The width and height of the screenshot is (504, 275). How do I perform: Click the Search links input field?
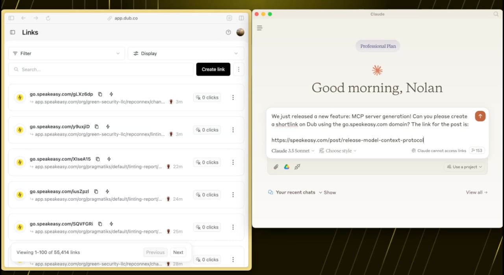[101, 69]
